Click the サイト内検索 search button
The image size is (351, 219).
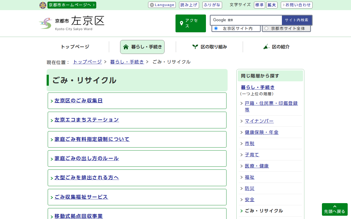click(x=296, y=20)
